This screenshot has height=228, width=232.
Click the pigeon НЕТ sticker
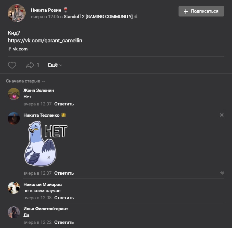click(46, 144)
